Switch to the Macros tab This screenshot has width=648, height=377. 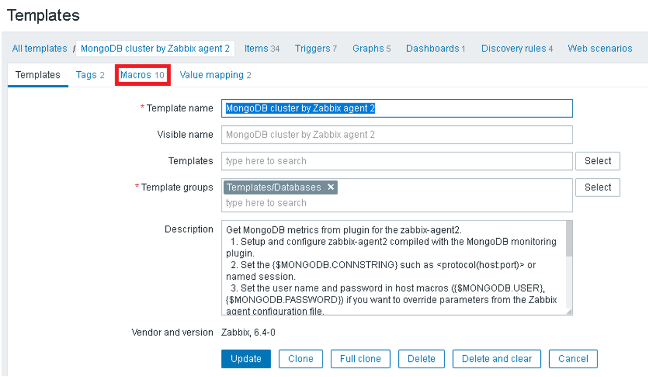point(142,75)
